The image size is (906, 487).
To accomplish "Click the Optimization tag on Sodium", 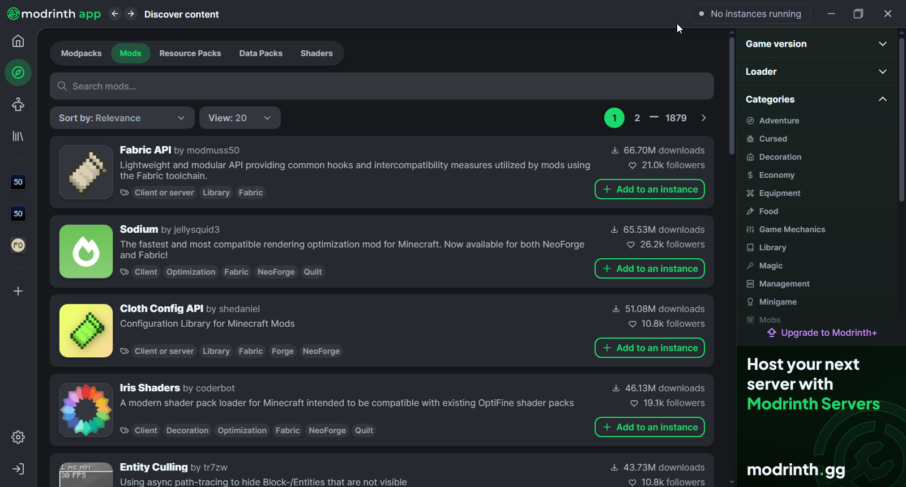I will pyautogui.click(x=191, y=272).
